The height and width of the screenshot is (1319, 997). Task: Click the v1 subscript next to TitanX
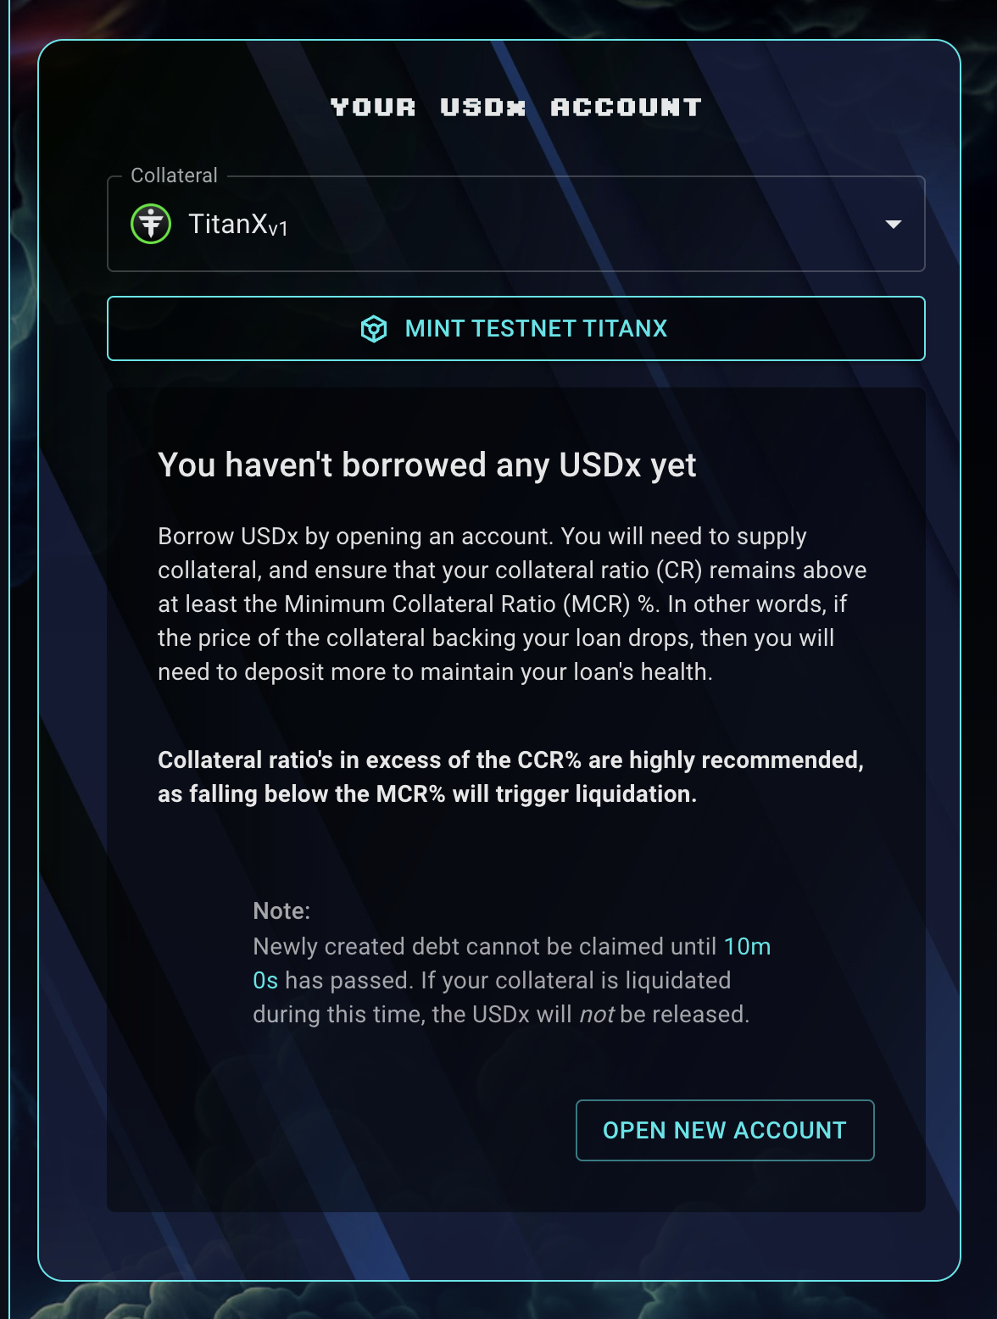click(278, 228)
